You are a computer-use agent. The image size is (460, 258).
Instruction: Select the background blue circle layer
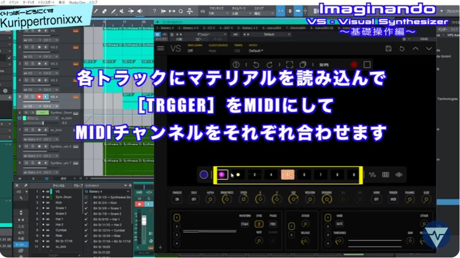tap(204, 175)
